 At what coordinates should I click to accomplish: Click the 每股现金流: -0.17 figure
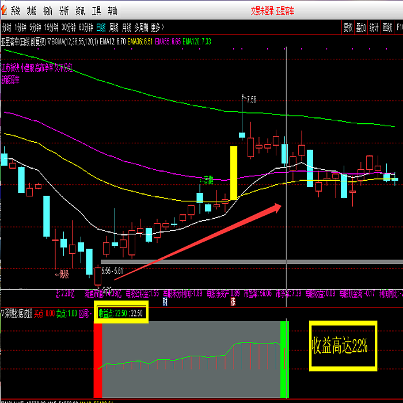pos(357,294)
